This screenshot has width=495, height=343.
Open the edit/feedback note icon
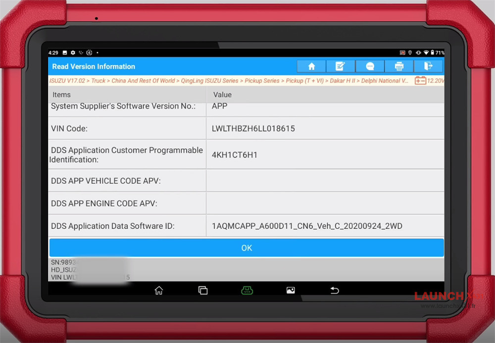tap(341, 66)
